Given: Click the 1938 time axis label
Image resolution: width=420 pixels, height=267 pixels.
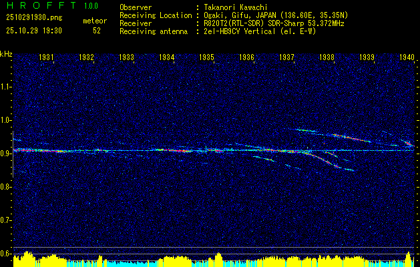Looking at the screenshot, I should 327,57.
